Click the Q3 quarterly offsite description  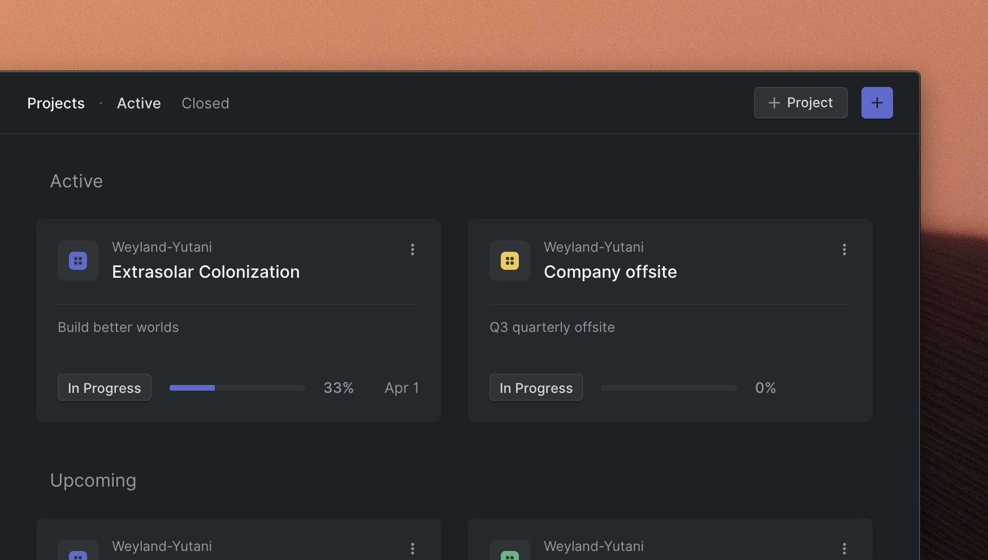[x=552, y=327]
